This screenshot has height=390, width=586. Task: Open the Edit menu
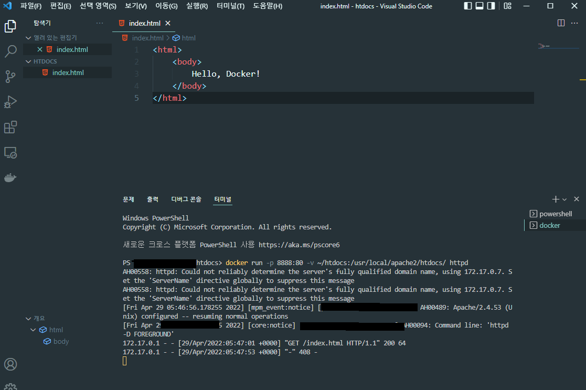[60, 6]
